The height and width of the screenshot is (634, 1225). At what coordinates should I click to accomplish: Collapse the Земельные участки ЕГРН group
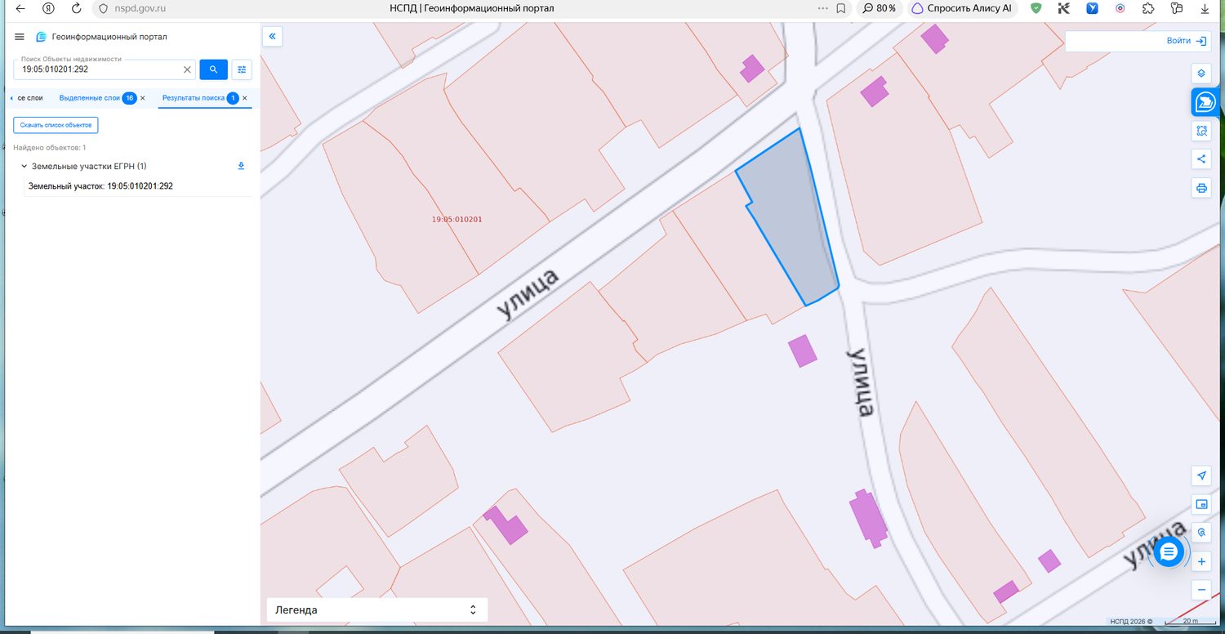24,166
